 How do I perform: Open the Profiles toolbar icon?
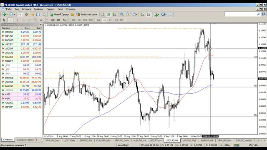[11, 15]
